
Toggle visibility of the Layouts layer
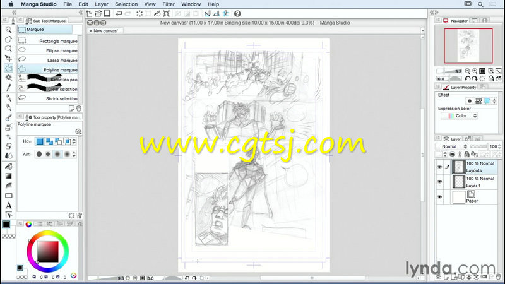click(439, 167)
